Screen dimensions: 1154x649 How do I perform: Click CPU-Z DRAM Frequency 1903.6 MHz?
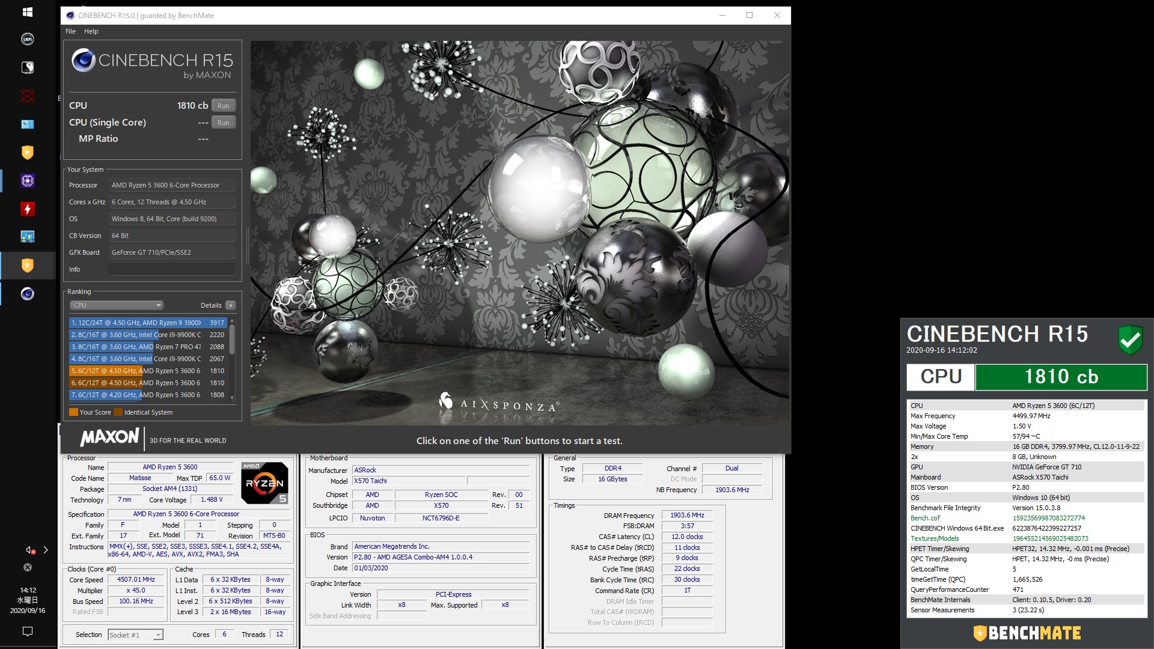click(x=687, y=516)
